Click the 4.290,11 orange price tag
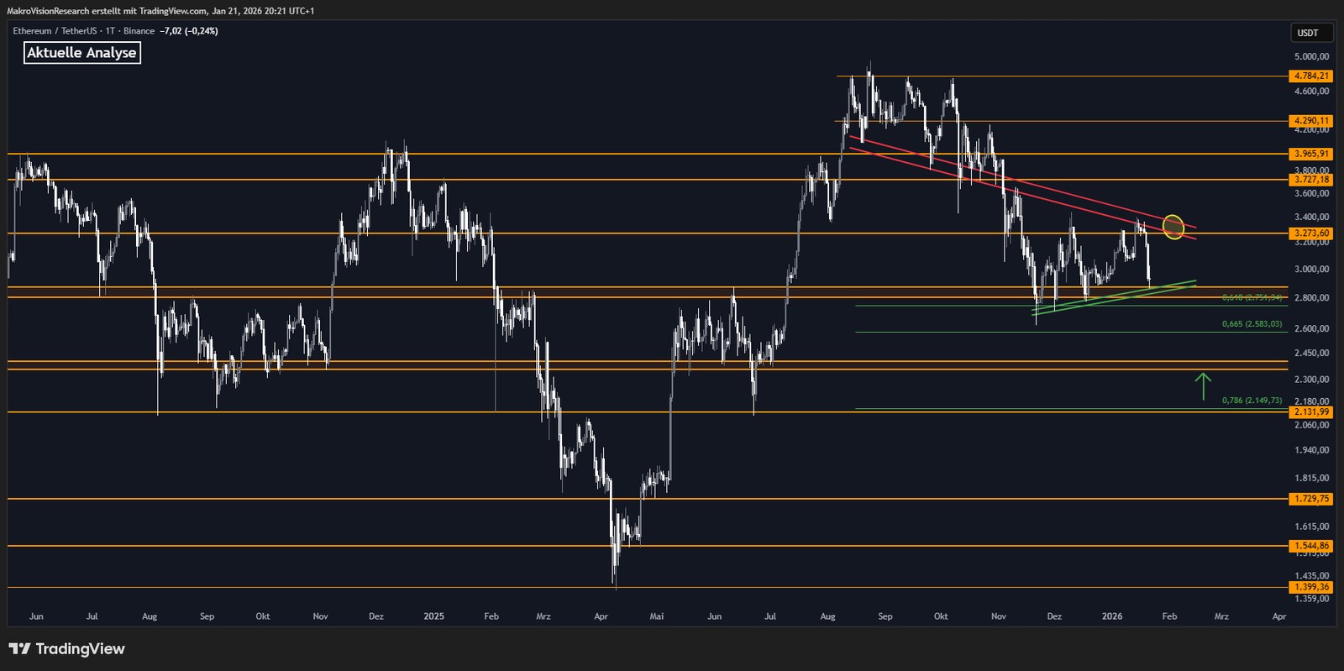 point(1311,121)
